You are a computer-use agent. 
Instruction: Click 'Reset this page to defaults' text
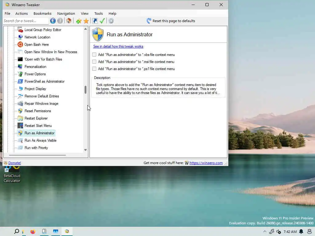[x=174, y=21]
